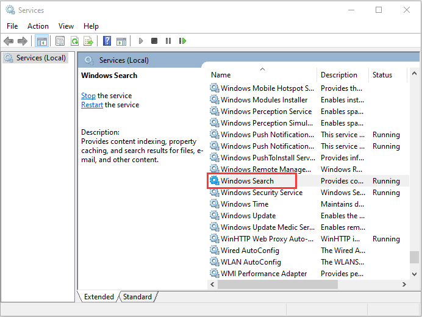
Task: Open the File menu
Action: [x=12, y=26]
